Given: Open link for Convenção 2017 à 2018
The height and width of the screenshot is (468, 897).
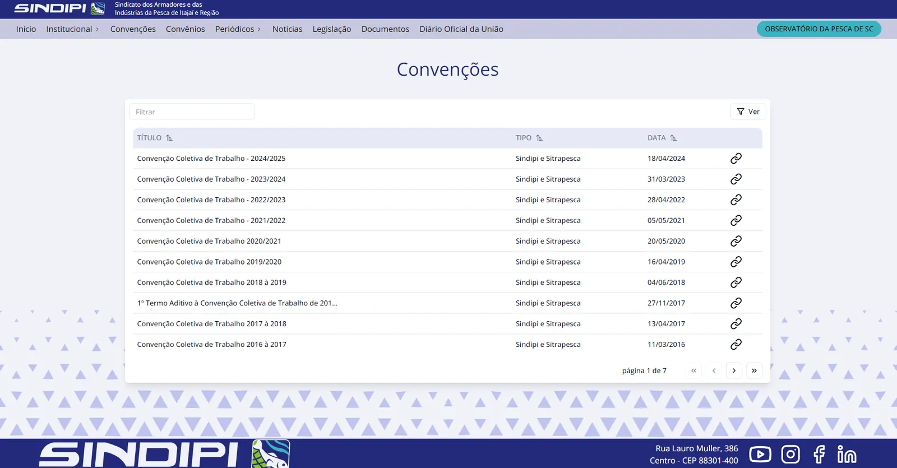Looking at the screenshot, I should tap(736, 324).
